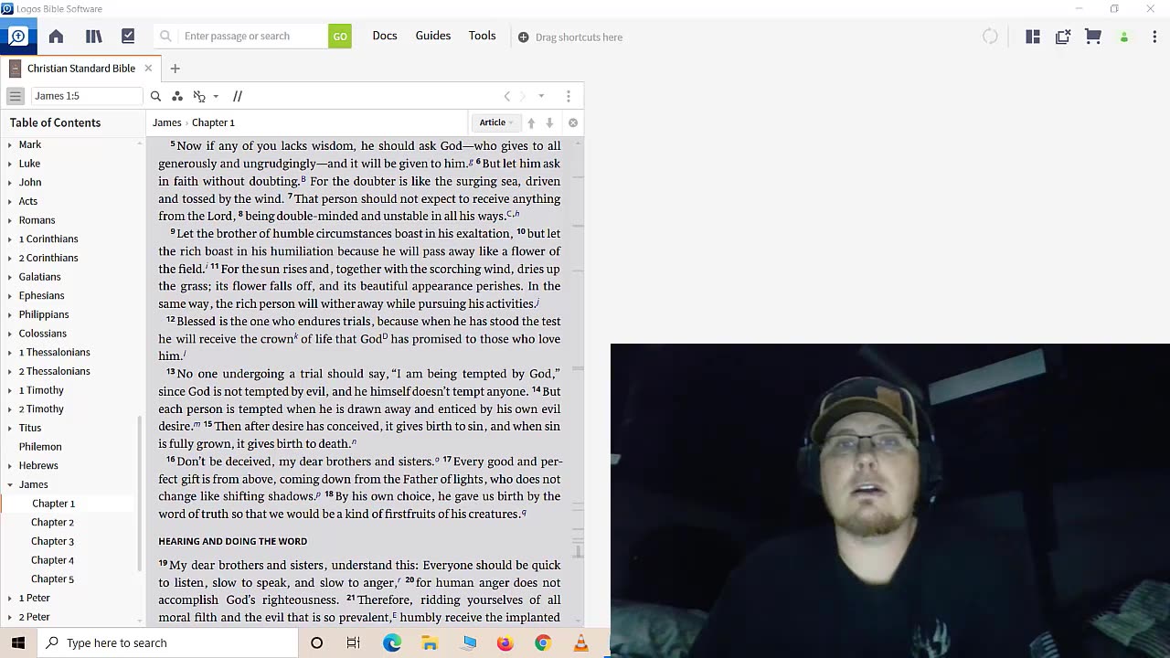Click Hearing and Doing the Word heading
Image resolution: width=1170 pixels, height=658 pixels.
click(233, 541)
